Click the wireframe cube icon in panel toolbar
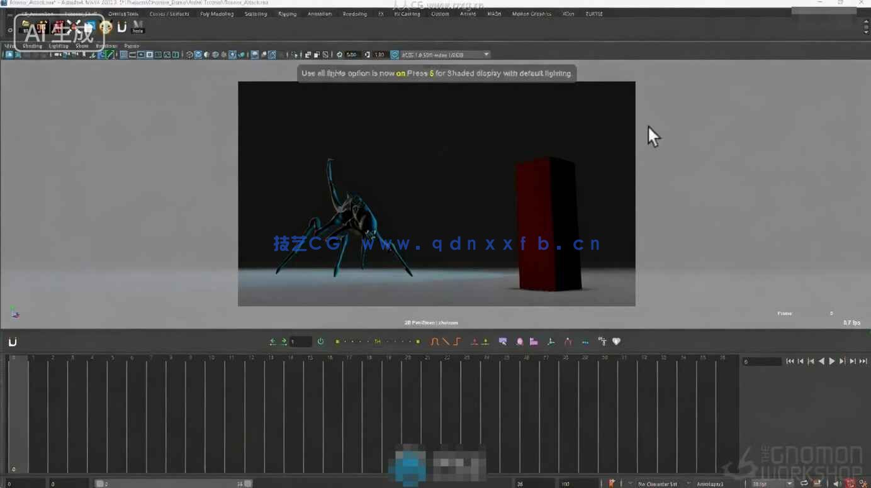Viewport: 871px width, 488px height. tap(189, 55)
